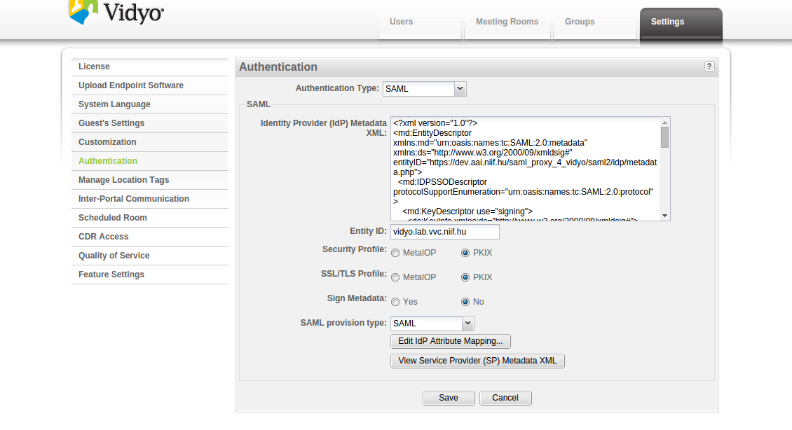The width and height of the screenshot is (792, 430).
Task: Click the XML textarea scroll down arrow
Action: pyautogui.click(x=664, y=216)
